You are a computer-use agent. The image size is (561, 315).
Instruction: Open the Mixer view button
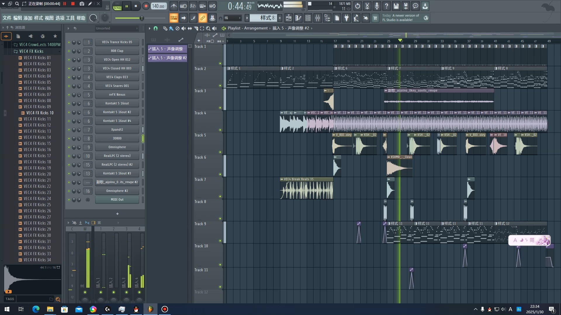click(x=318, y=18)
